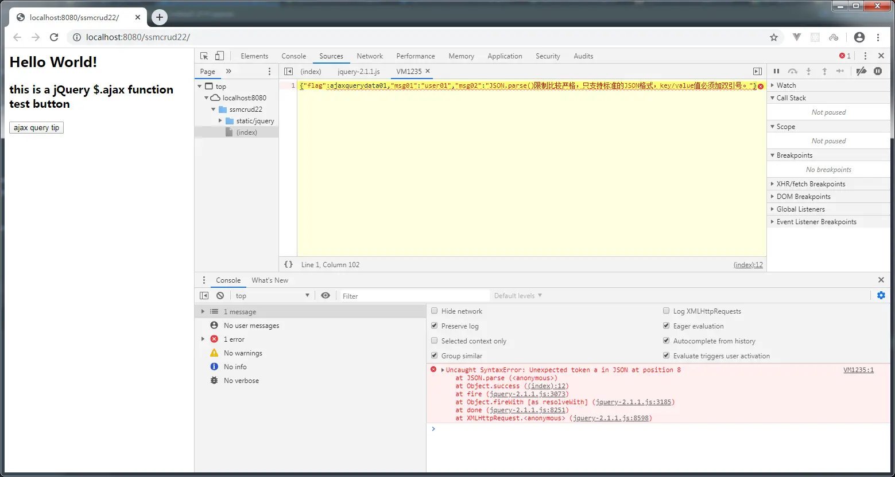Click the pause script execution button
The height and width of the screenshot is (477, 895).
coord(776,71)
